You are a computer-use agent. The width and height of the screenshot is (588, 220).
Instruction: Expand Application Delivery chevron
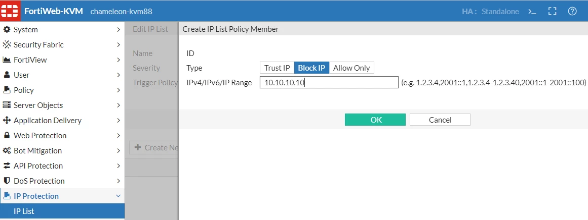(118, 120)
